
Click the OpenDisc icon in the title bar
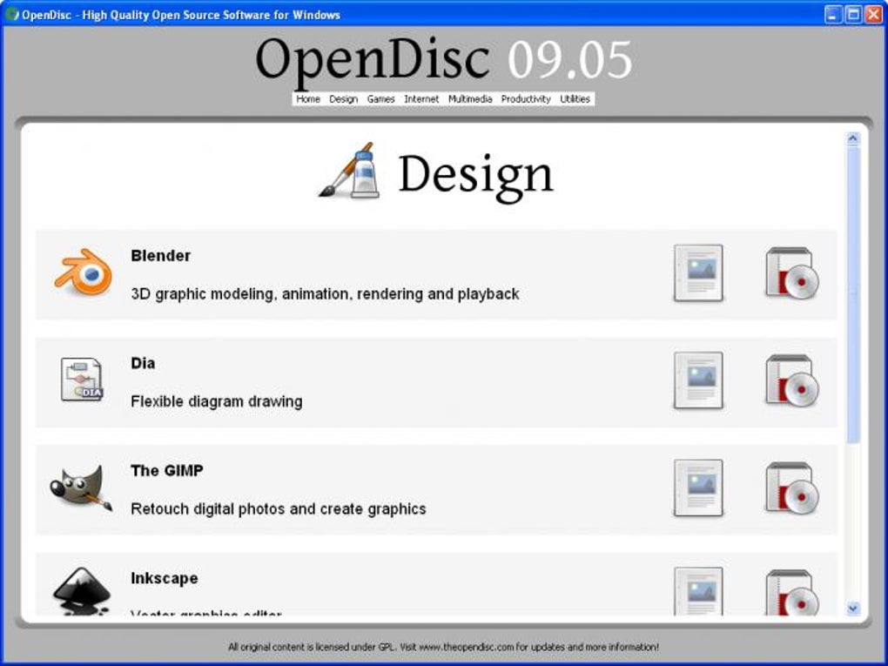11,14
